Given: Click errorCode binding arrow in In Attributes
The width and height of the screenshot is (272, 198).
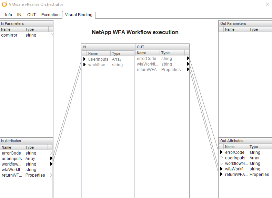Looking at the screenshot, I should click(51, 153).
